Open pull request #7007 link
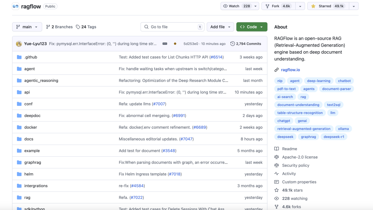This screenshot has height=210, width=373. point(159,104)
